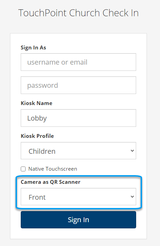This screenshot has width=160, height=246.
Task: Focus the password input box
Action: (x=78, y=85)
